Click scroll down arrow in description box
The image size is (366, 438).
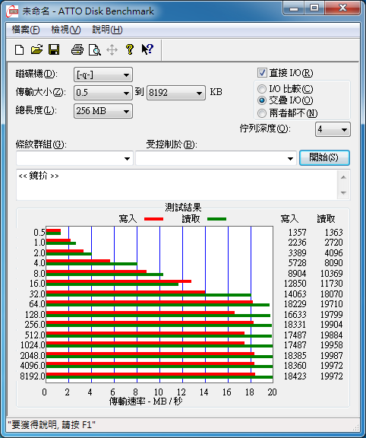click(343, 192)
